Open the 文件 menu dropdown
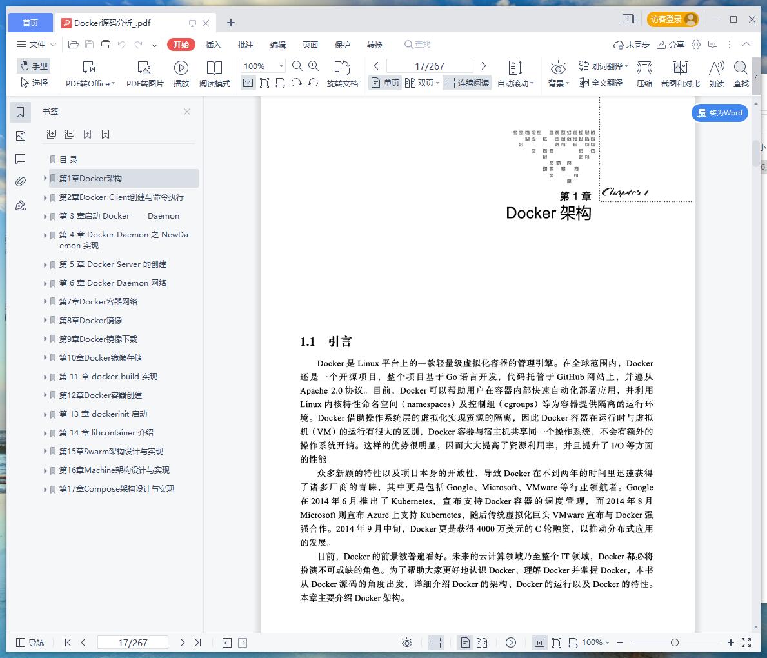Viewport: 767px width, 658px height. pos(37,45)
